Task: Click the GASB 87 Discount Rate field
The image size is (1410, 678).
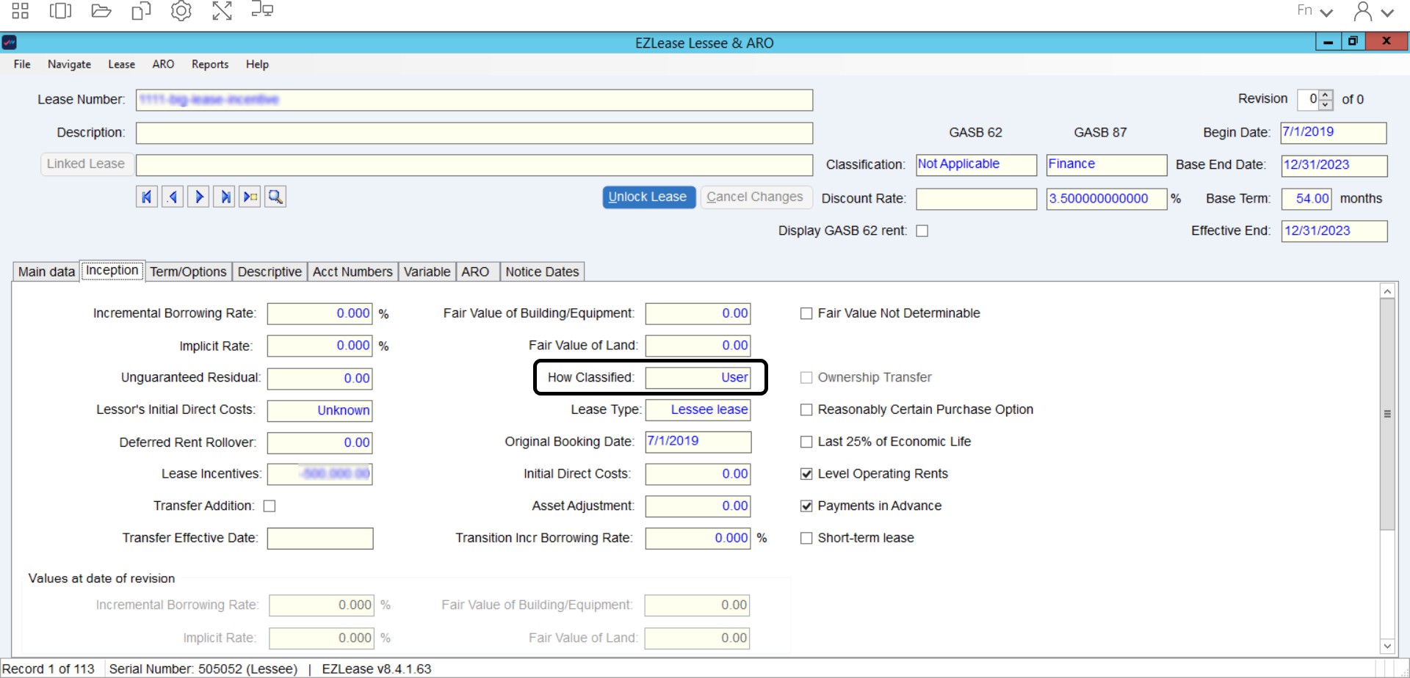Action: [x=1106, y=199]
